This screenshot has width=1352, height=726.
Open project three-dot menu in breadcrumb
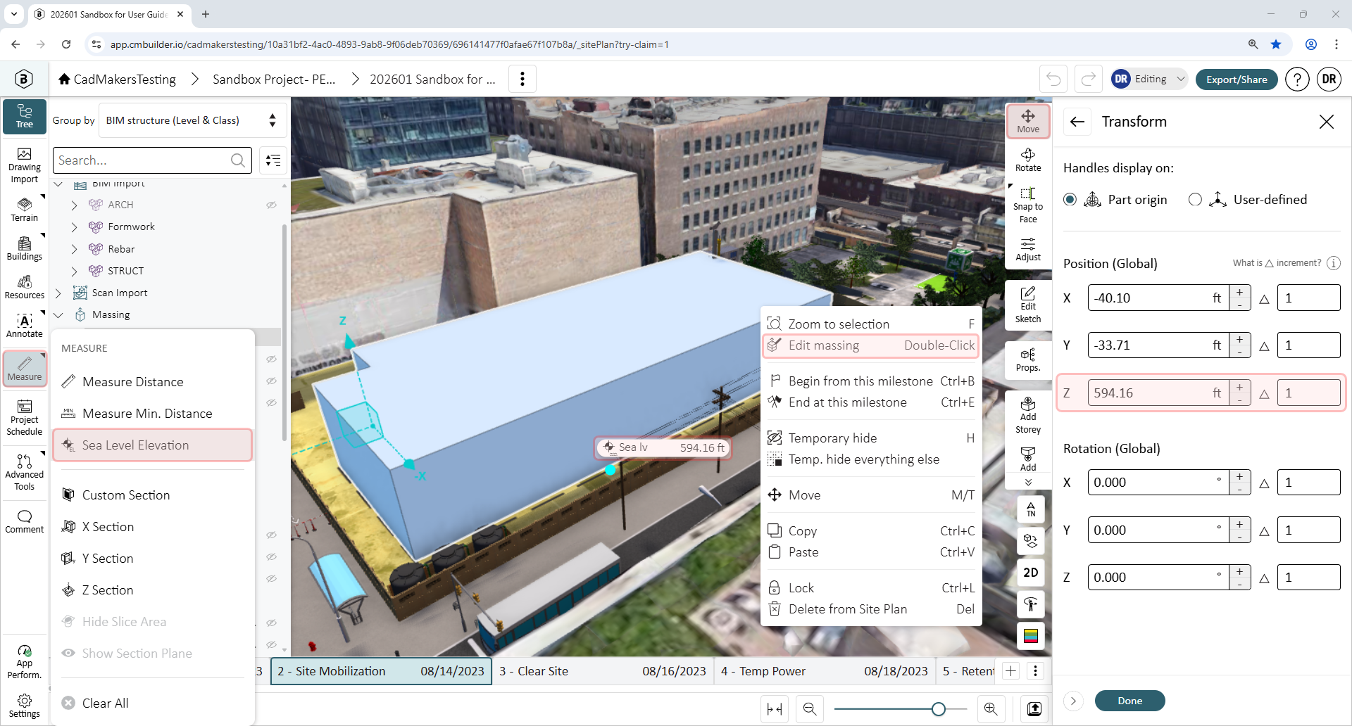coord(522,79)
